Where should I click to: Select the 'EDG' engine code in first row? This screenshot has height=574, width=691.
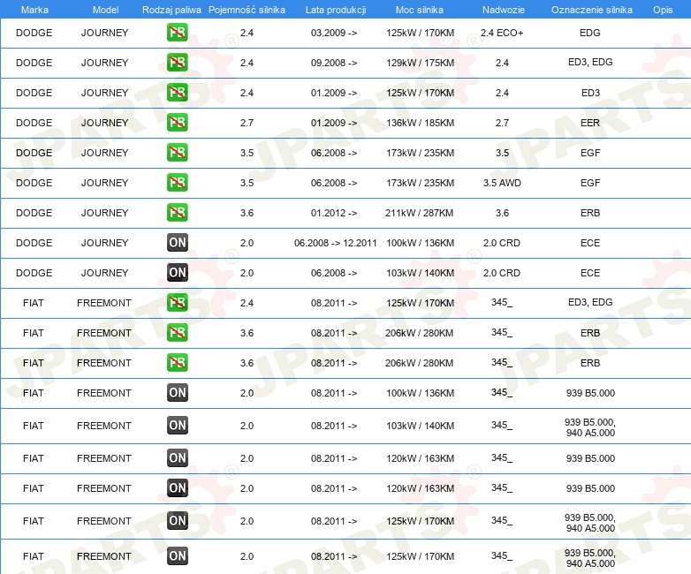click(590, 33)
